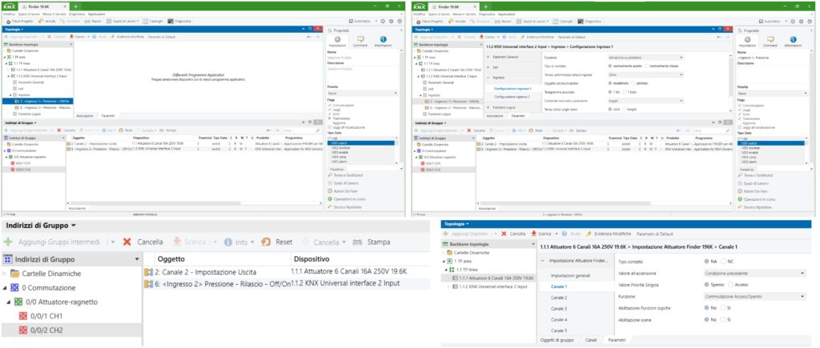
Task: Switch to Associazioni tab in top-right Topologia panel
Action: (x=495, y=115)
